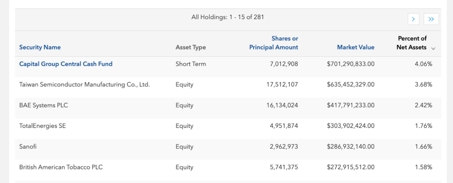Go to the next page of holdings
Viewport: 453px width, 183px height.
point(413,19)
